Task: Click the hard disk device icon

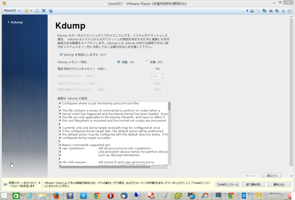Action: (252, 11)
